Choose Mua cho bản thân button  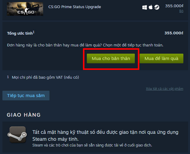coord(111,58)
